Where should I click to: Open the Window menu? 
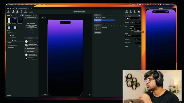(x=39, y=4)
